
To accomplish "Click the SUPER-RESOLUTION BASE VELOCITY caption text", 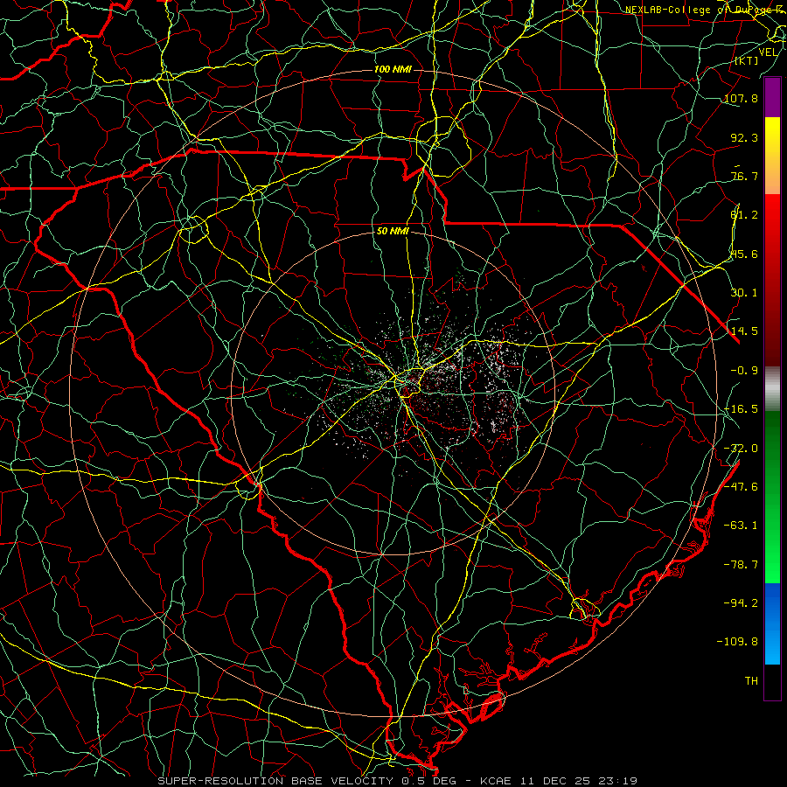I will point(275,781).
